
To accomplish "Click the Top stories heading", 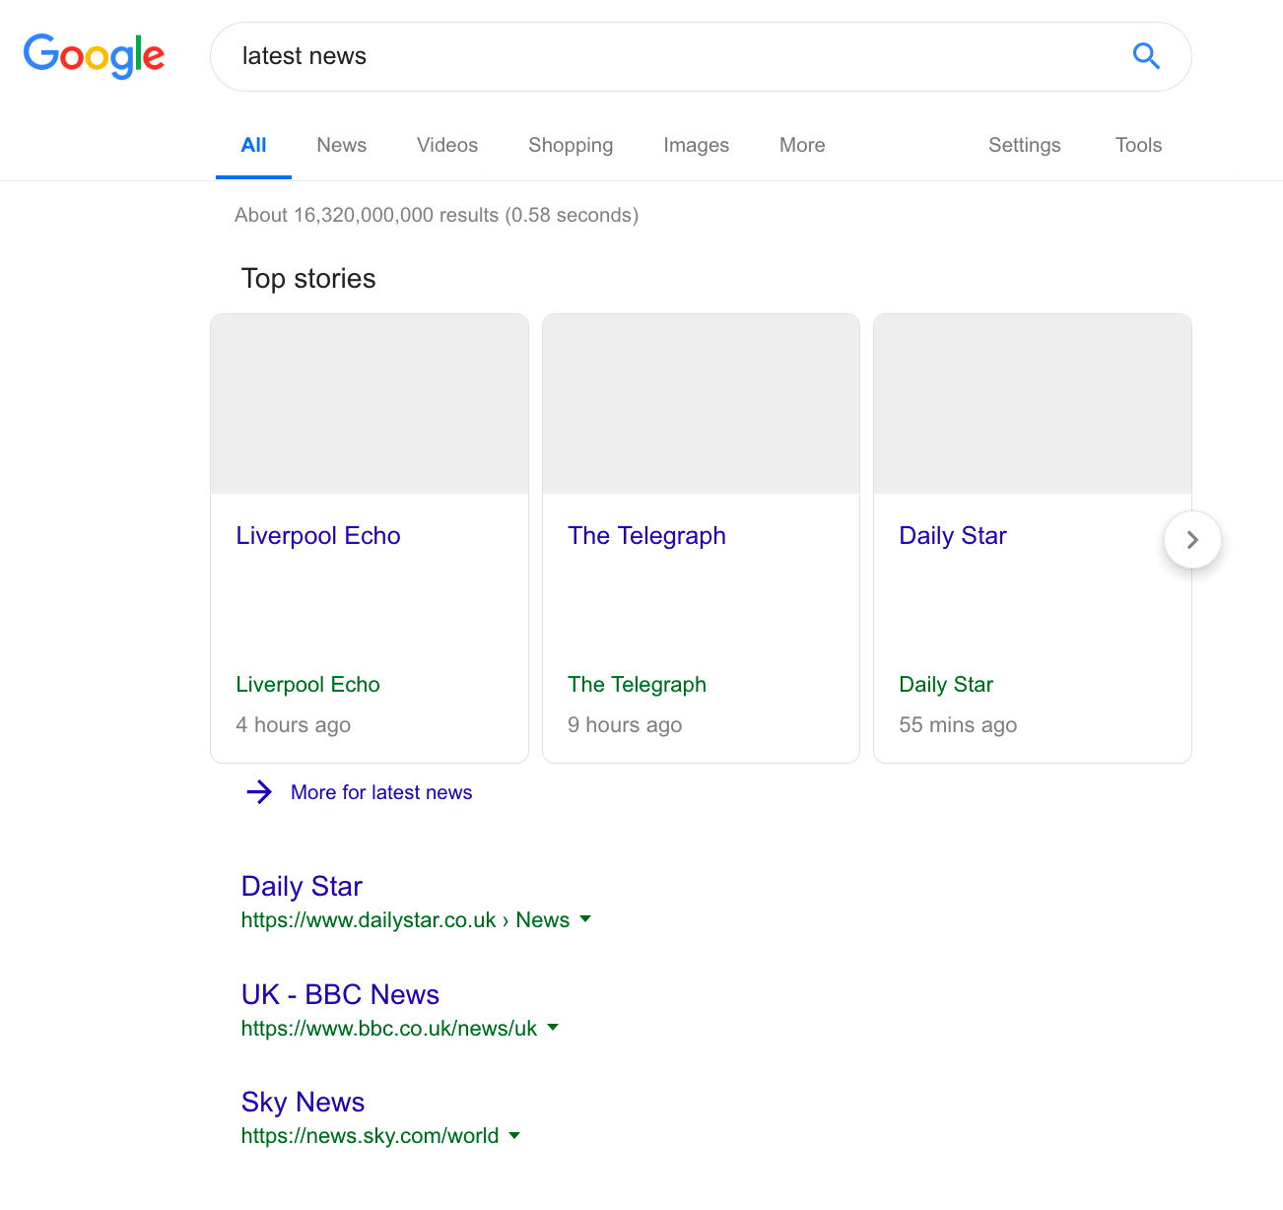I will (x=308, y=278).
